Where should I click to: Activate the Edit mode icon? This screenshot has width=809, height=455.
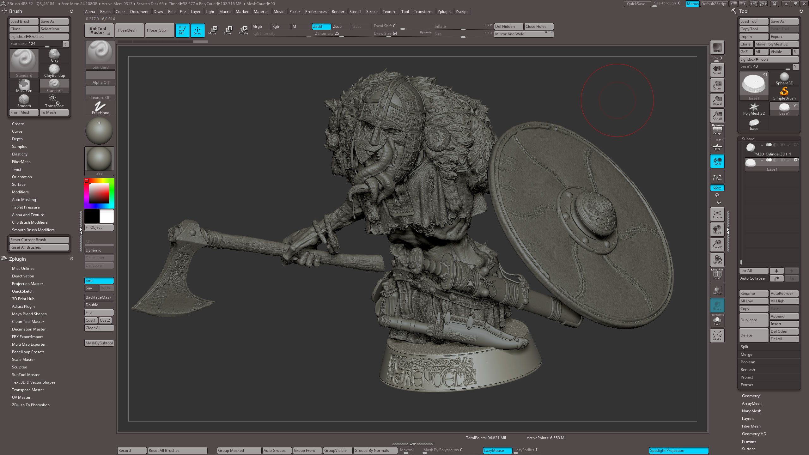click(182, 30)
